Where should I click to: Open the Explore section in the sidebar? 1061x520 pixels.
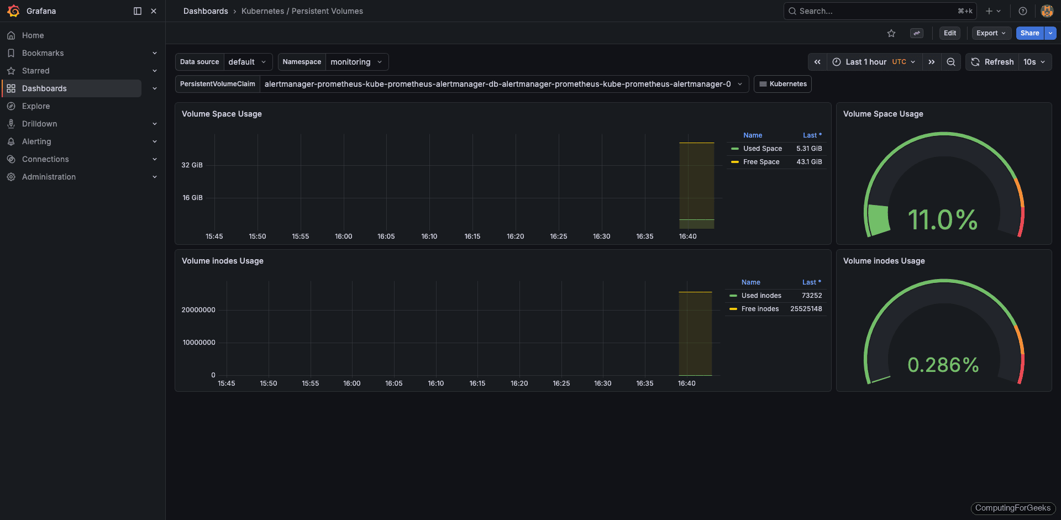[x=36, y=106]
